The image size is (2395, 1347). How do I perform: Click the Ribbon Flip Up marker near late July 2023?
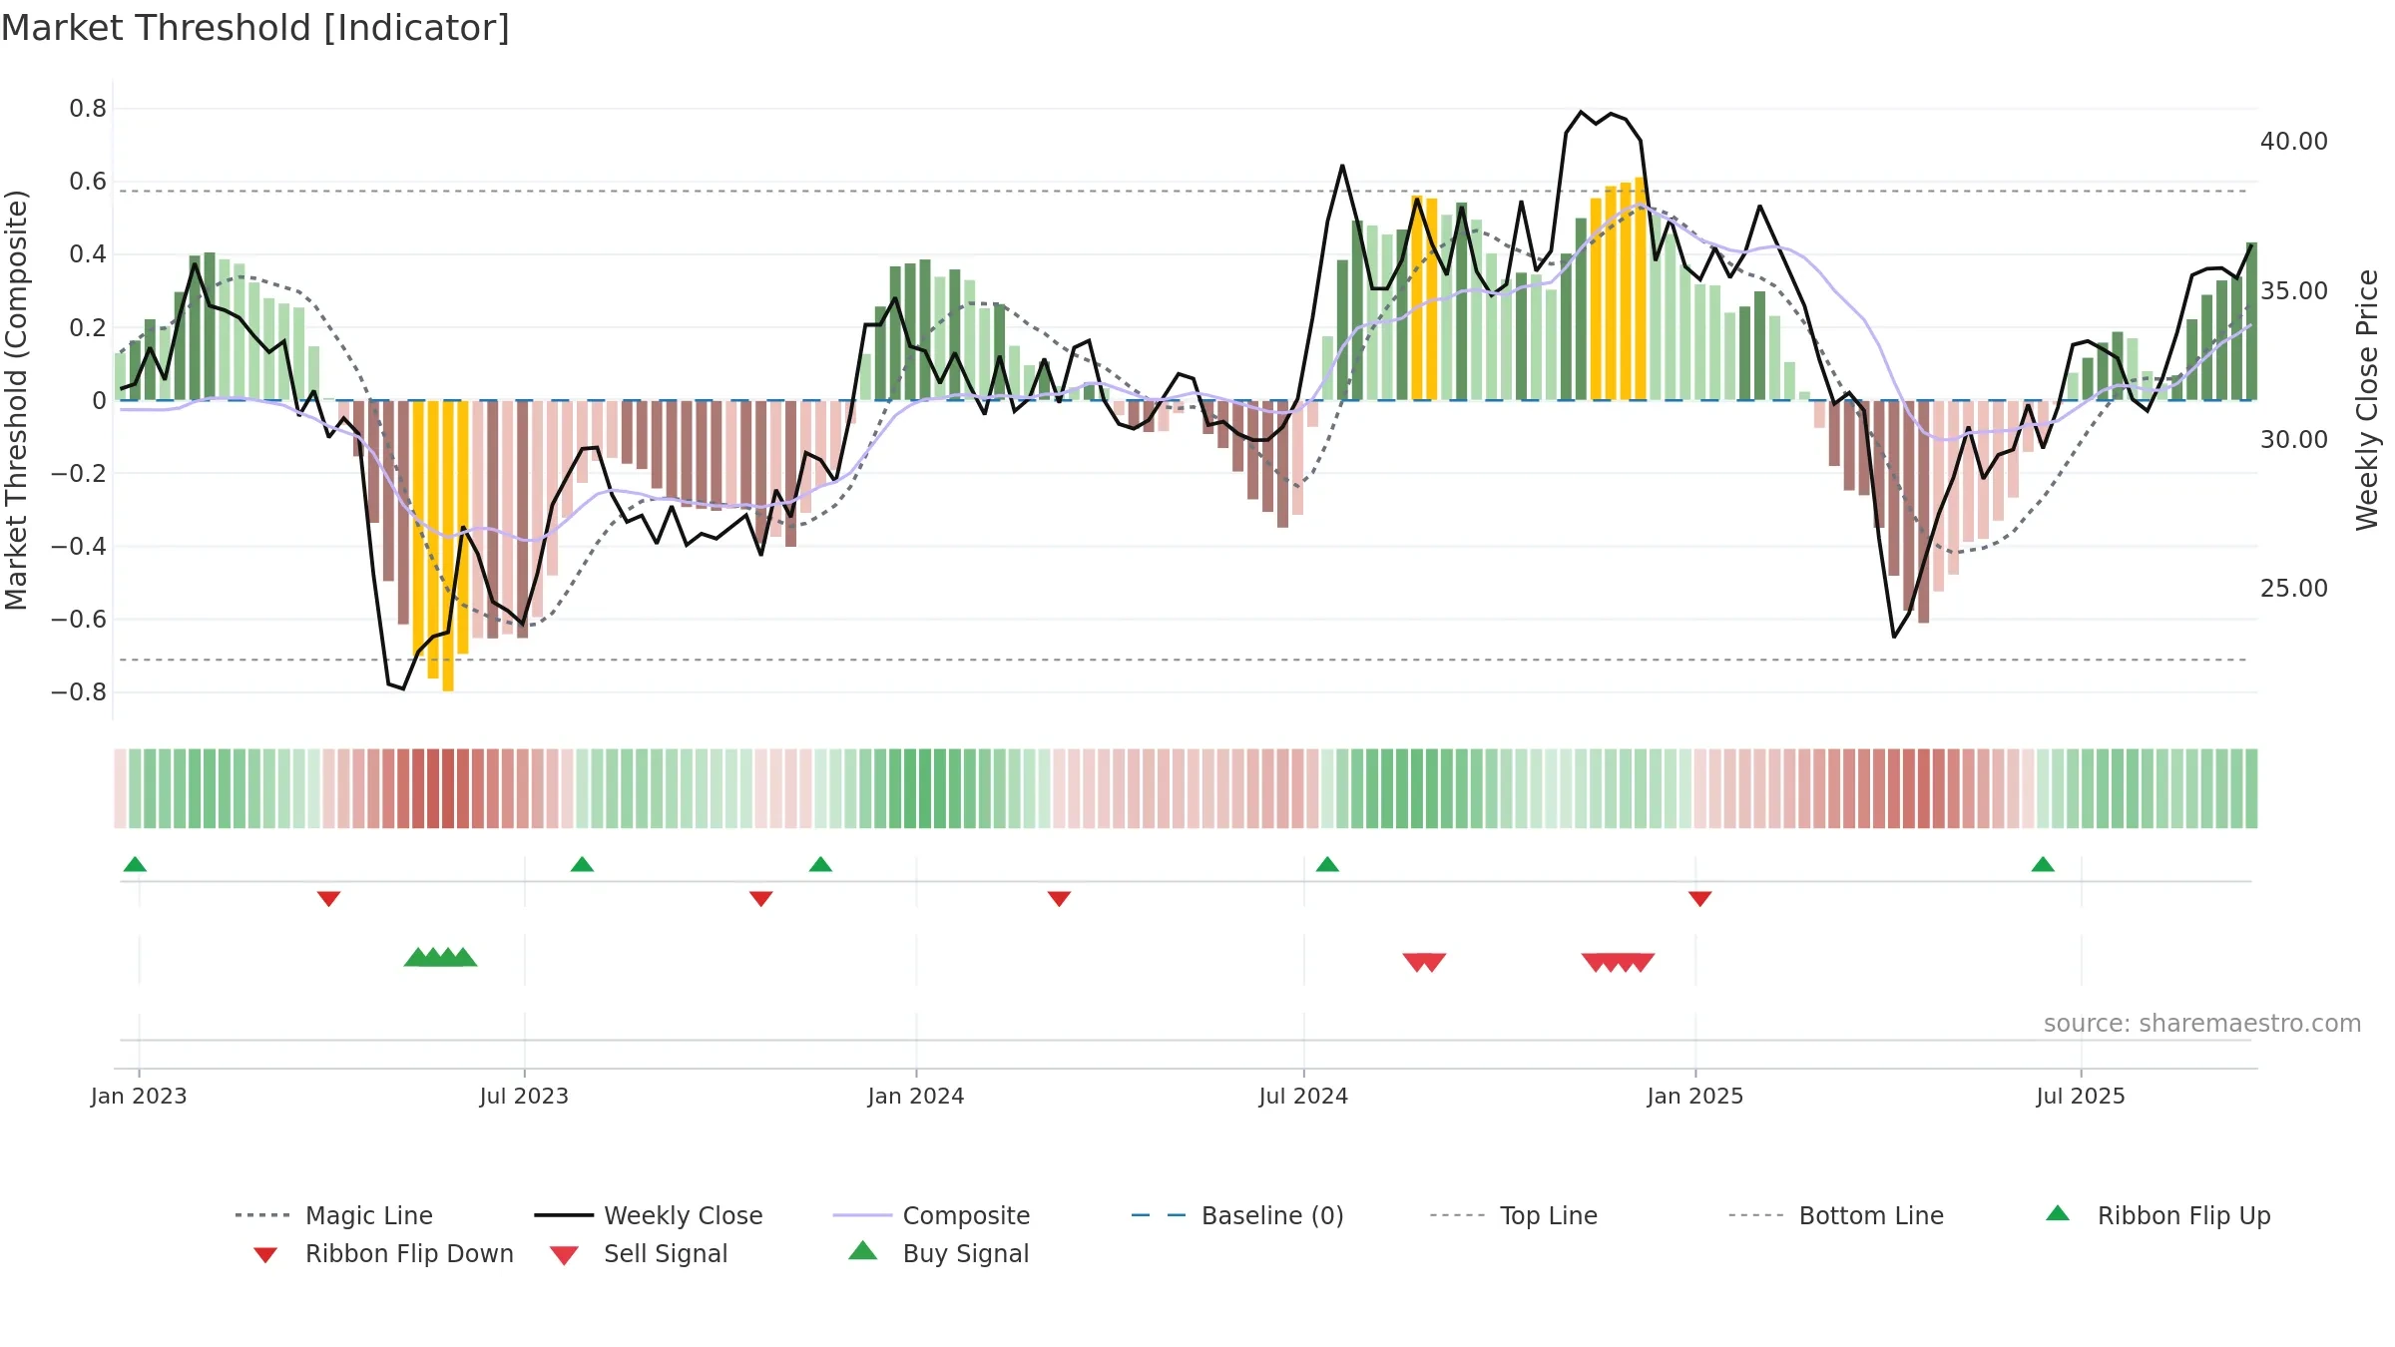tap(582, 864)
